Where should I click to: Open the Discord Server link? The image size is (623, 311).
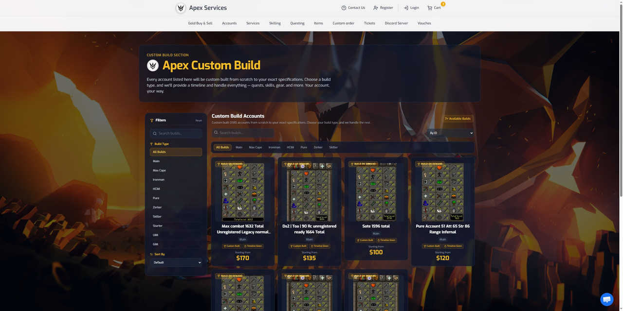396,23
